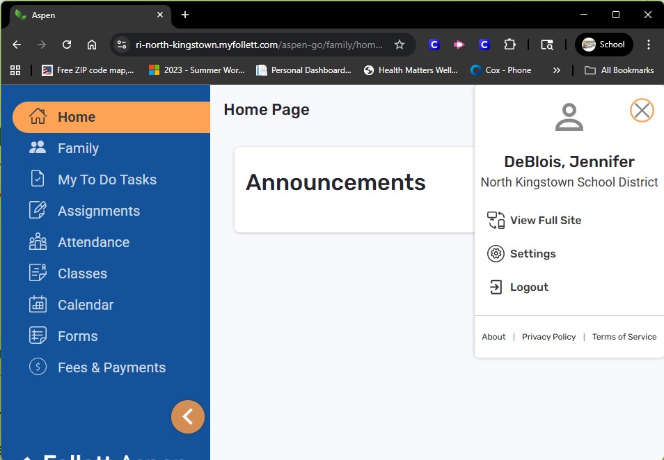Viewport: 664px width, 460px height.
Task: Open the Privacy Policy link
Action: tap(548, 337)
